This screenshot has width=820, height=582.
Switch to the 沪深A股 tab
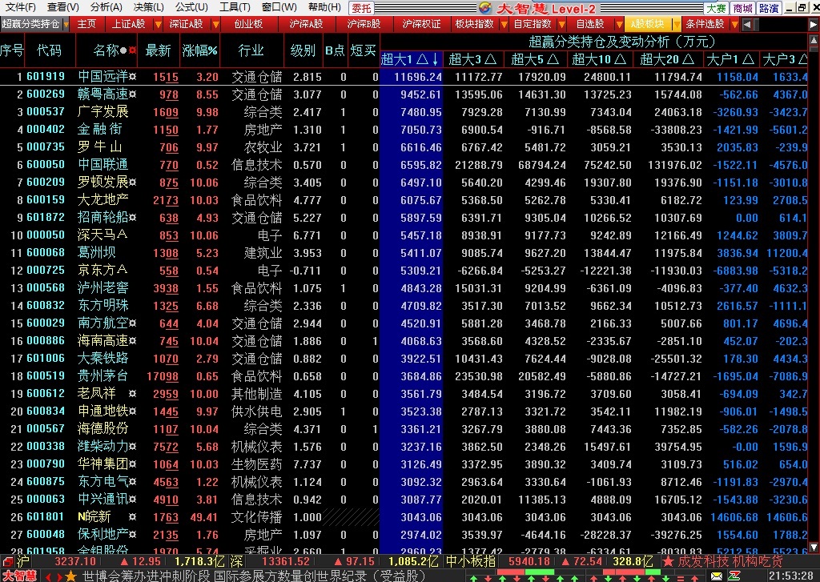tap(306, 25)
